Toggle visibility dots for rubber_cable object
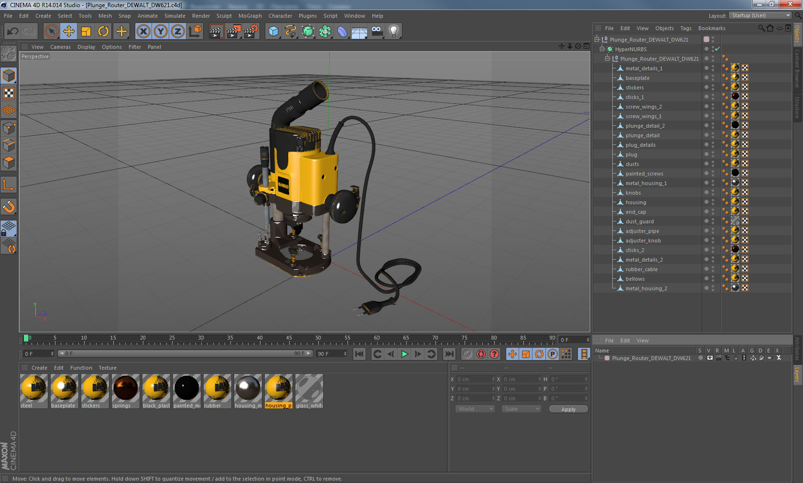803x483 pixels. 713,269
